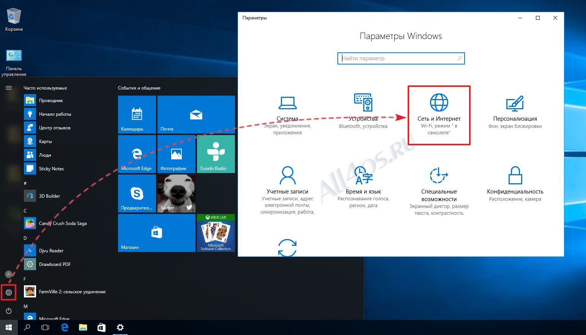Open the Control Panel desktop shortcut
This screenshot has width=586, height=335.
pyautogui.click(x=14, y=63)
